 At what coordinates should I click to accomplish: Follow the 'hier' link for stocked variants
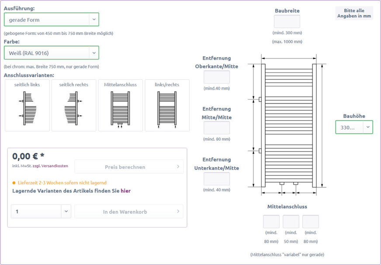[x=125, y=191]
